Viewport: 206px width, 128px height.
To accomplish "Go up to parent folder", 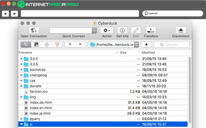I will pyautogui.click(x=146, y=44).
